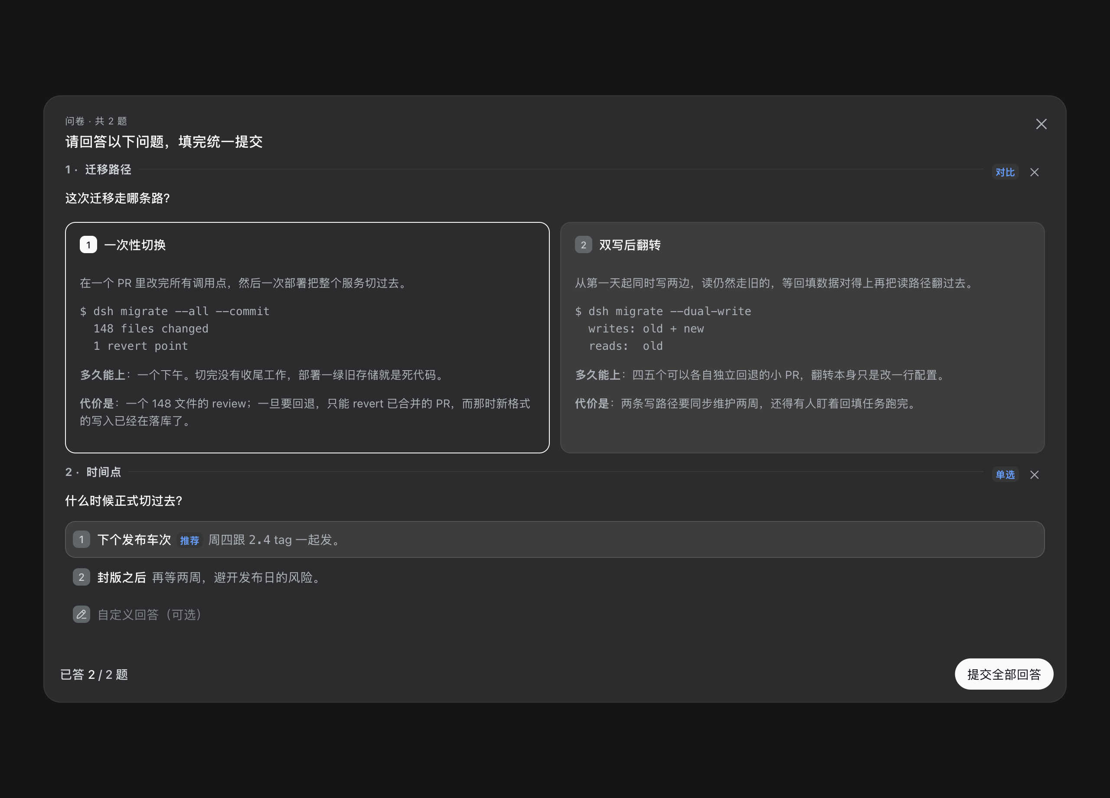The height and width of the screenshot is (798, 1110).
Task: Click number badge next to 封版之后
Action: point(81,577)
